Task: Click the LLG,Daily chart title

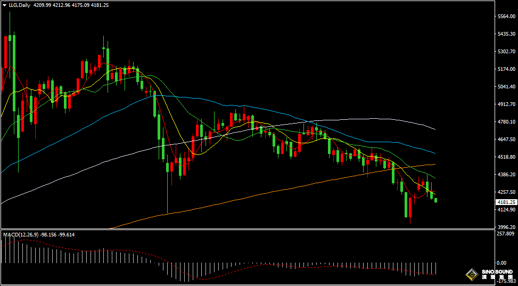Action: (x=19, y=5)
